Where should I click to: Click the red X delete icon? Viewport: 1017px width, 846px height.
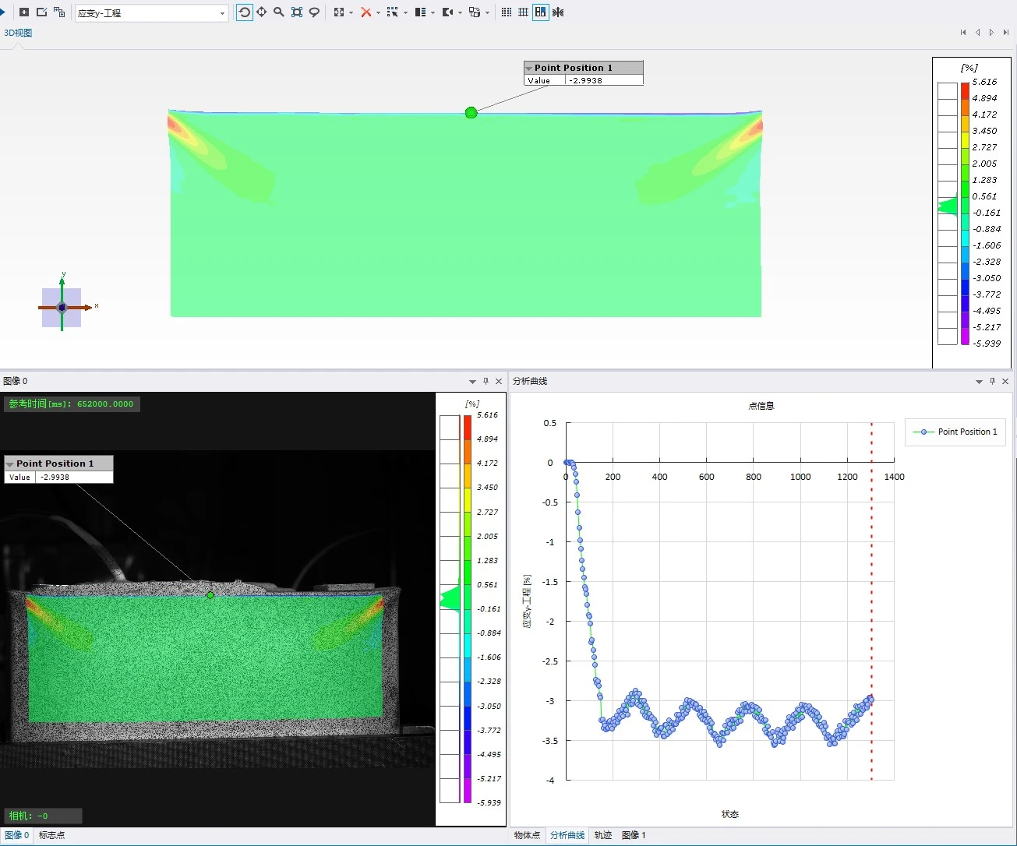365,12
